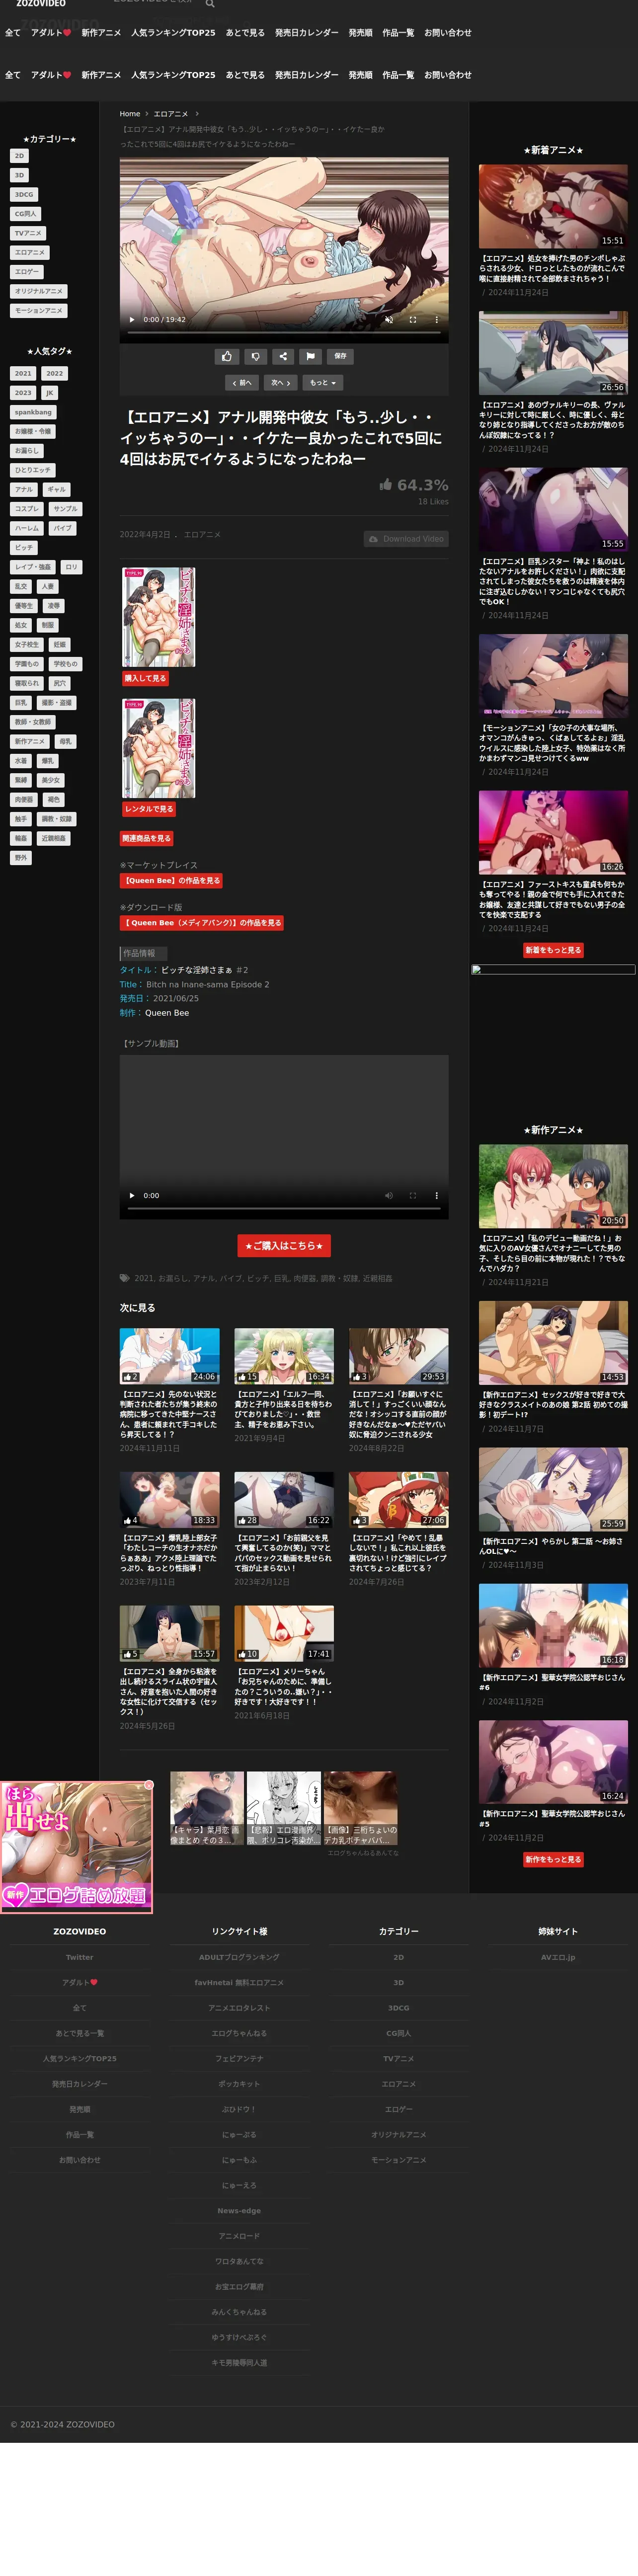Viewport: 638px width, 2576px height.
Task: Click the flag report icon
Action: point(310,356)
